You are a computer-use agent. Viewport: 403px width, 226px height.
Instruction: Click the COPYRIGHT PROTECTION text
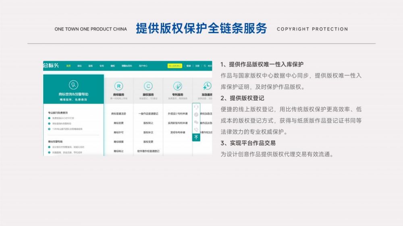[312, 29]
